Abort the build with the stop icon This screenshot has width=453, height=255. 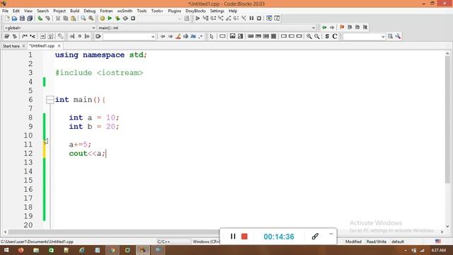(133, 18)
